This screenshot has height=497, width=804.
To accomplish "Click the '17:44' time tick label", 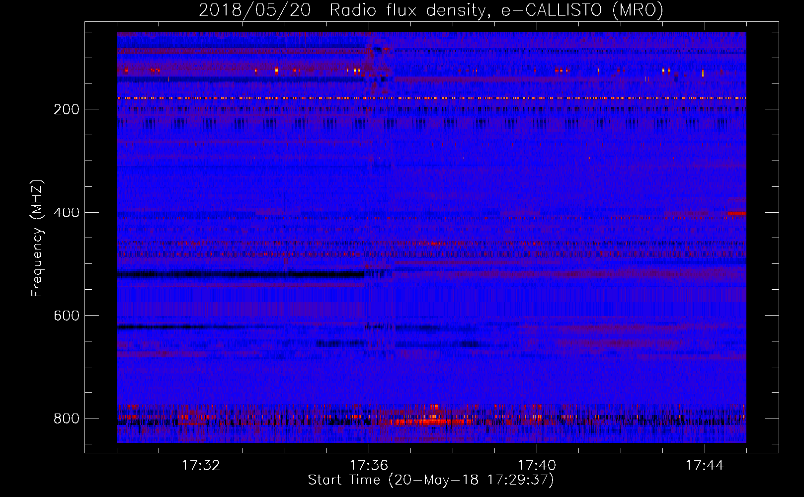I will point(705,466).
